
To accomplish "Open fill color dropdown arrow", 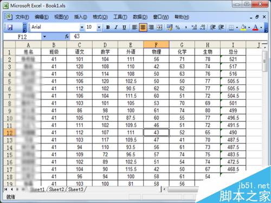I will 249,28.
